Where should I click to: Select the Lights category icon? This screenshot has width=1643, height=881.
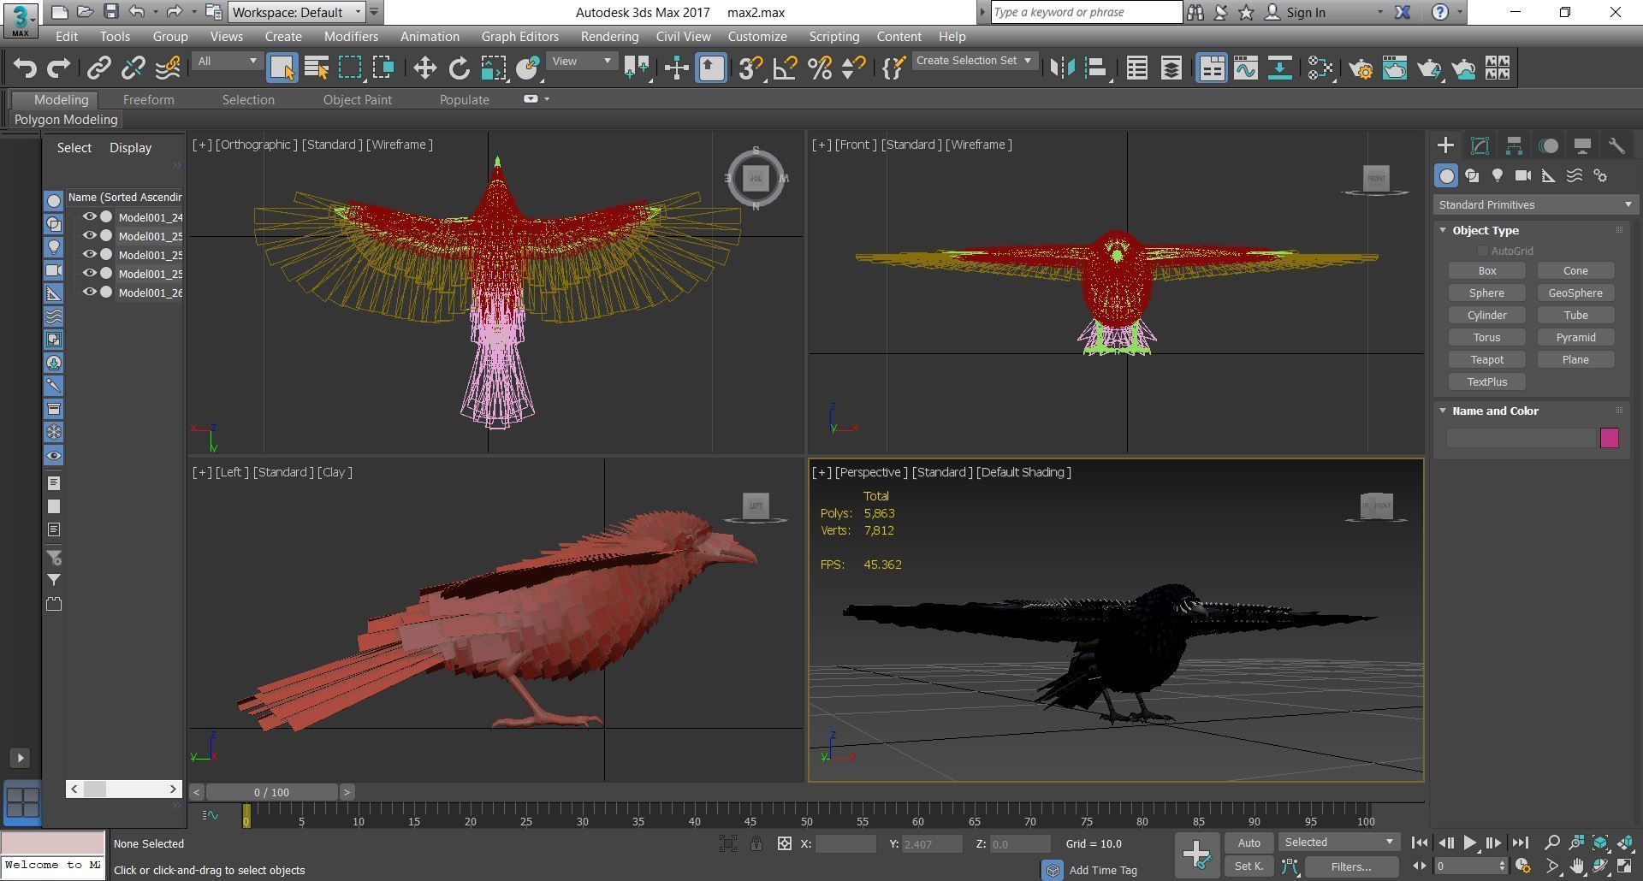pos(1498,175)
